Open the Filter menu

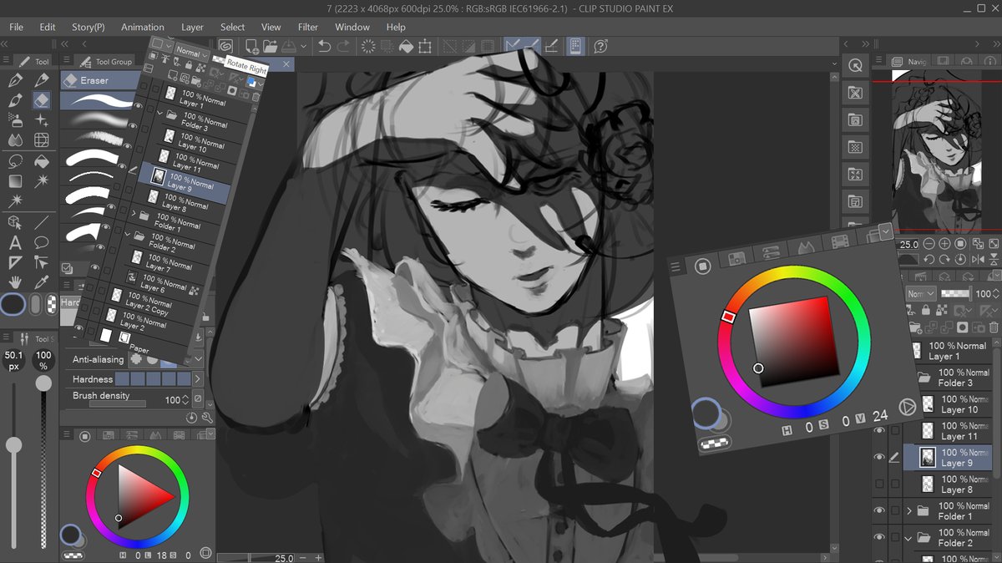308,27
